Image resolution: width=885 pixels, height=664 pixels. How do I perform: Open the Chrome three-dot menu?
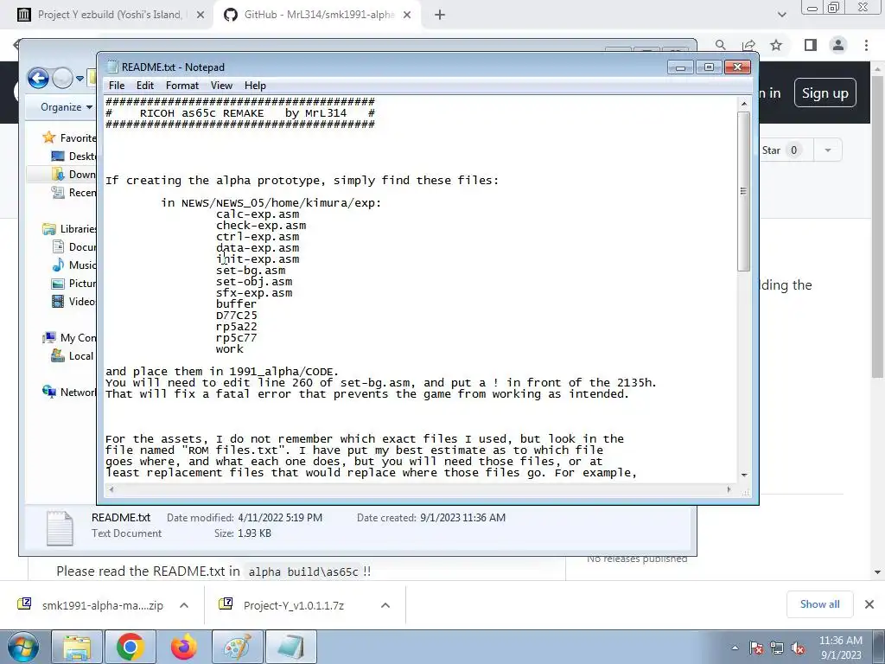pos(866,45)
